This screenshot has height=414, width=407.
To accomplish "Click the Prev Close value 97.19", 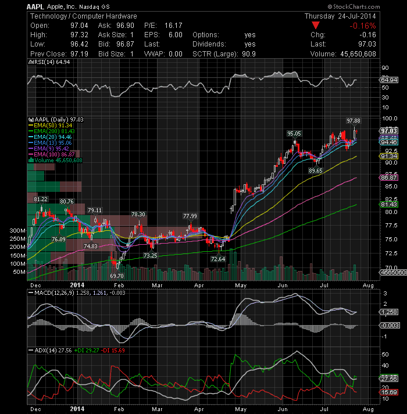I will (x=79, y=54).
